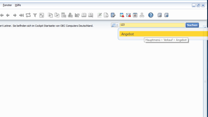Image resolution: width=208 pixels, height=117 pixels.
Task: Go to previous record arrow
Action: [8, 15]
